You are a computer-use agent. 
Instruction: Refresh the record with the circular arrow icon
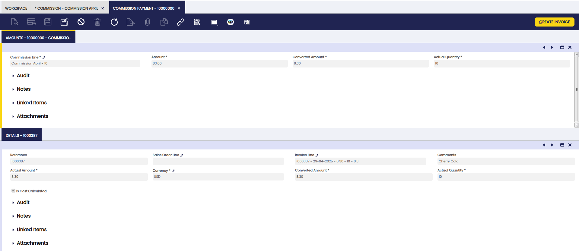(x=114, y=22)
